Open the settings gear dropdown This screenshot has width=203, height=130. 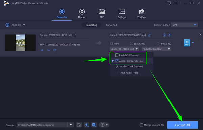click(104, 125)
